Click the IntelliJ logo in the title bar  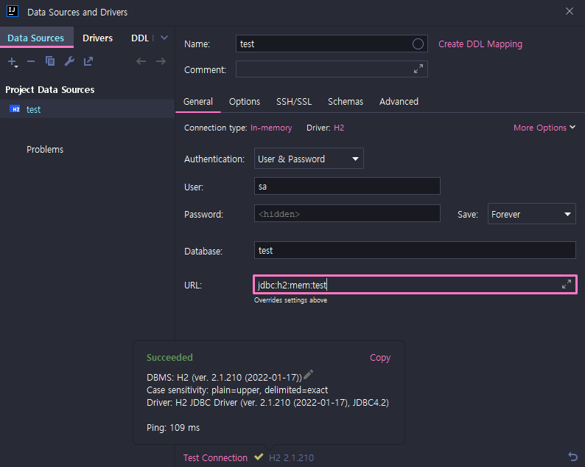point(13,11)
